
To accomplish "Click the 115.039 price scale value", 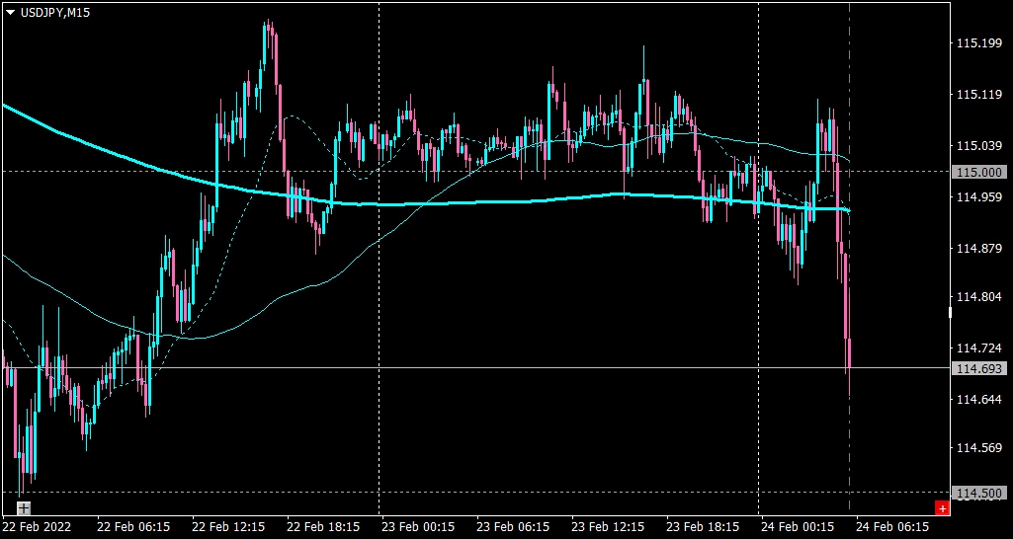I will 978,146.
